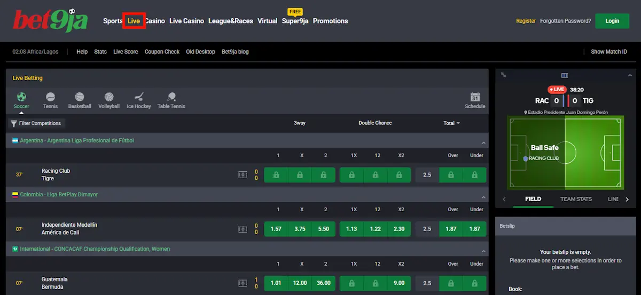641x295 pixels.
Task: Open Filter Competitions
Action: tap(36, 123)
